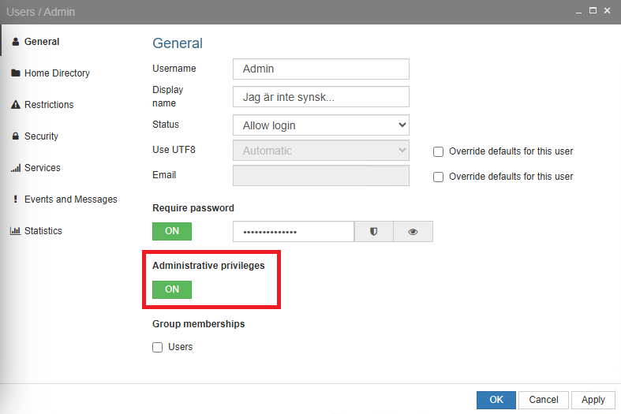Click the Home Directory folder icon
Image resolution: width=621 pixels, height=414 pixels.
pos(15,73)
